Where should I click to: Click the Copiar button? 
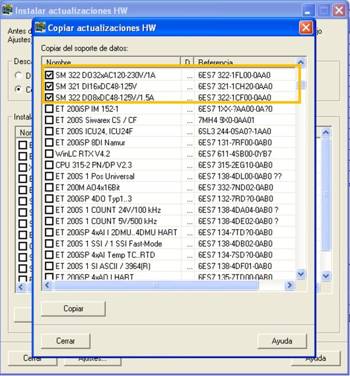[73, 309]
